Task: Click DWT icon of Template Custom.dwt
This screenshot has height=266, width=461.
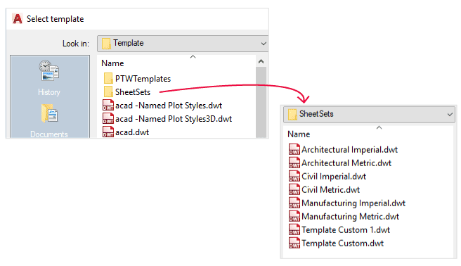Action: [x=294, y=243]
